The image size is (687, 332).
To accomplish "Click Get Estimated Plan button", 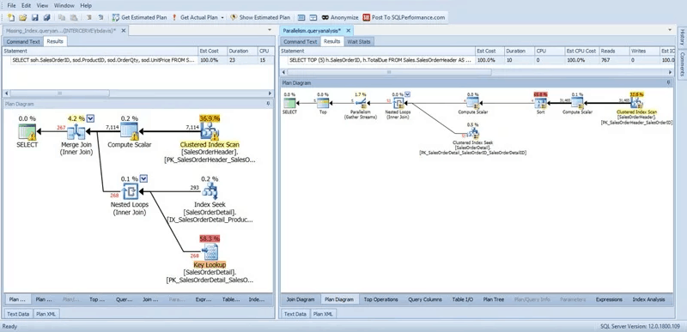I will [139, 17].
